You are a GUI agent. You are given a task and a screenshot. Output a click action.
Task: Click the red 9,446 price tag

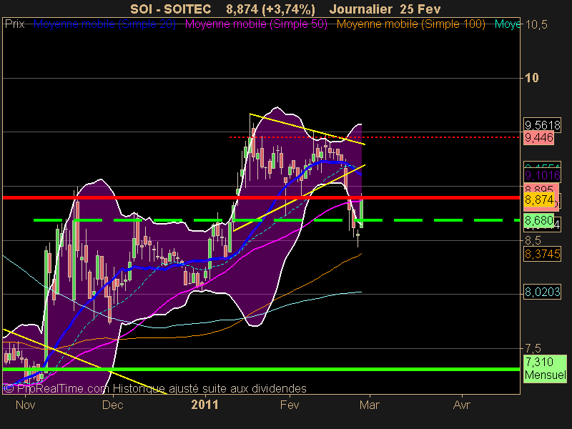coord(539,137)
